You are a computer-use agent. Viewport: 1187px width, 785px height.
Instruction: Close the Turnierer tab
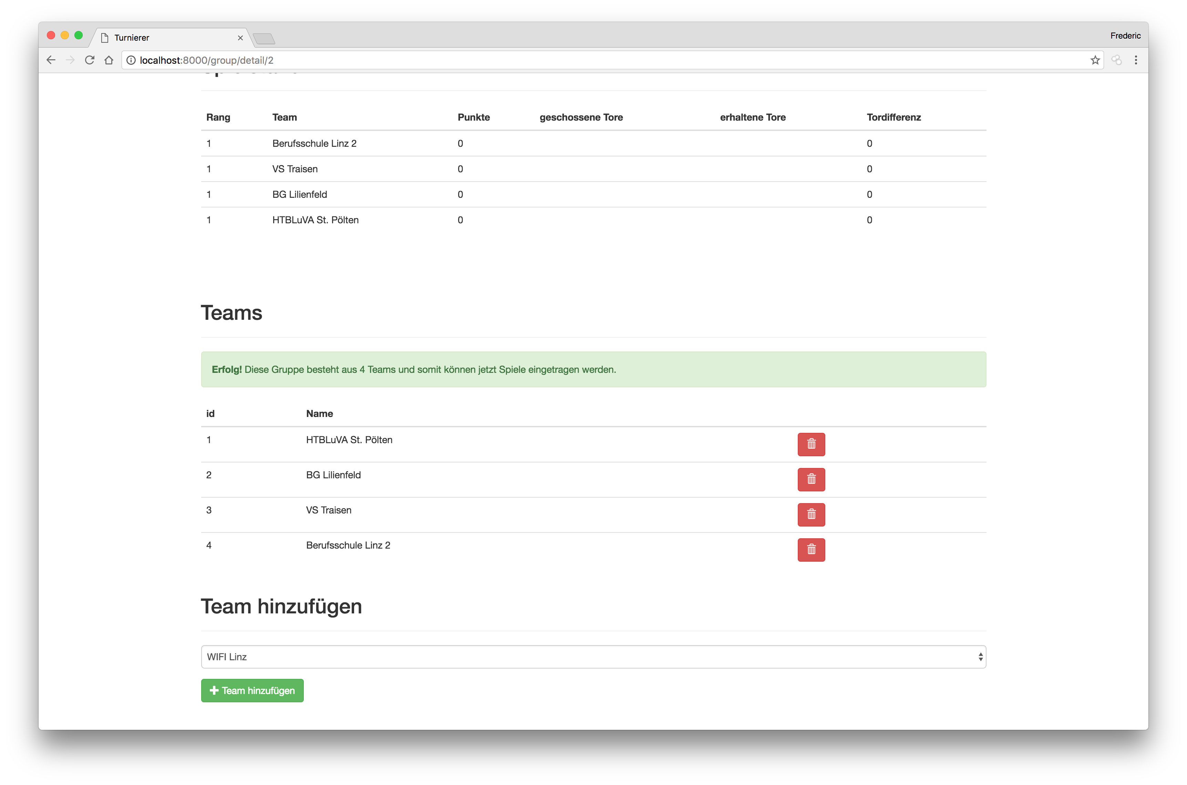[240, 38]
